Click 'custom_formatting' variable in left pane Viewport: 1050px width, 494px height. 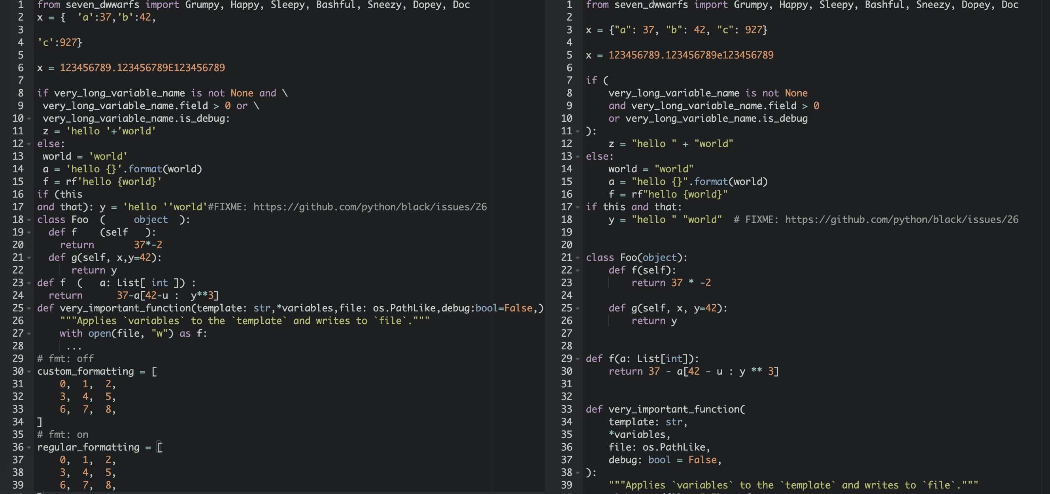[x=85, y=371]
